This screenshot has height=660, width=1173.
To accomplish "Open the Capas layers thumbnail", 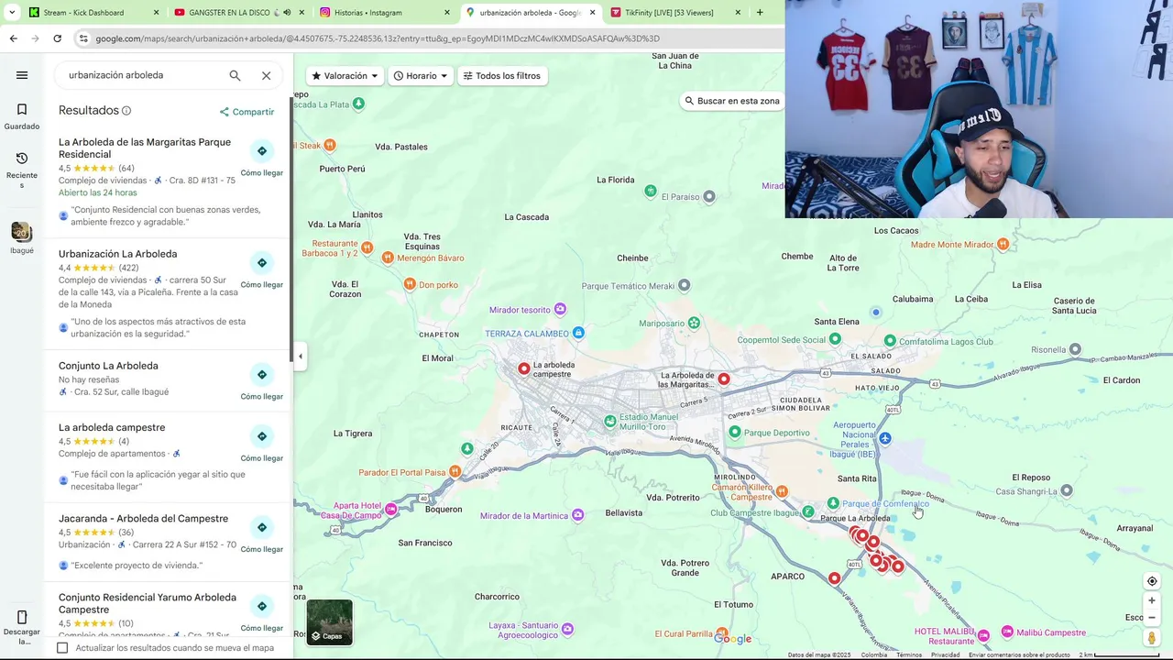I will pos(329,622).
